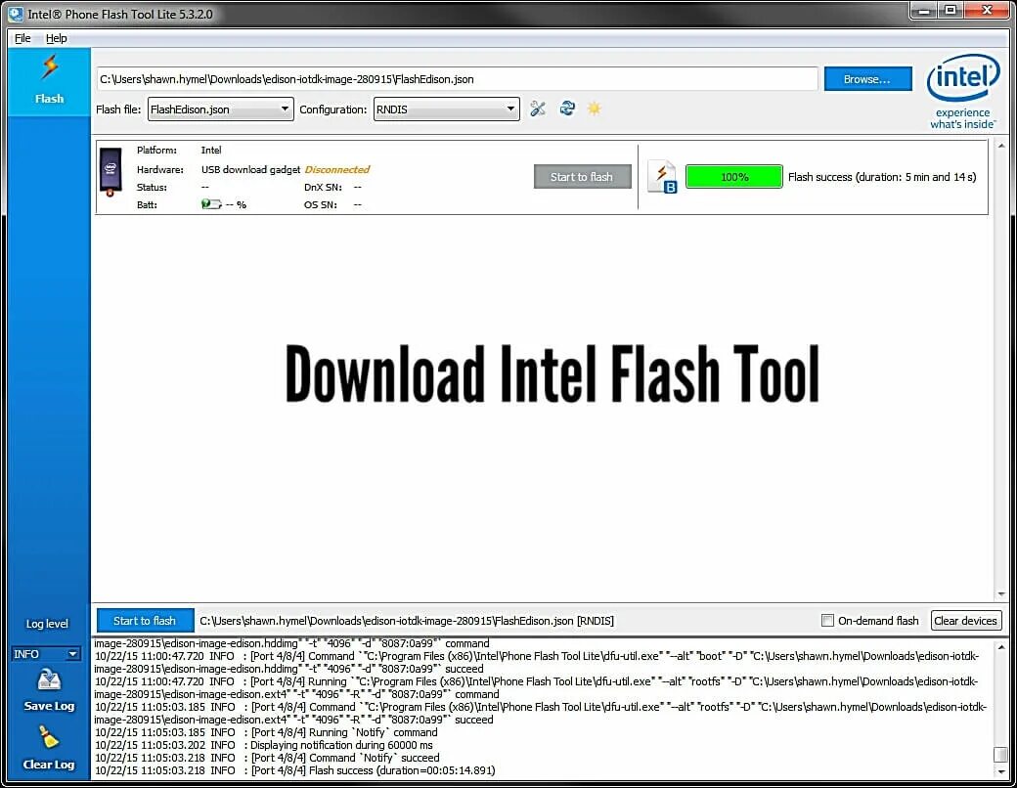Image resolution: width=1017 pixels, height=788 pixels.
Task: Click the Clear devices button
Action: (x=966, y=621)
